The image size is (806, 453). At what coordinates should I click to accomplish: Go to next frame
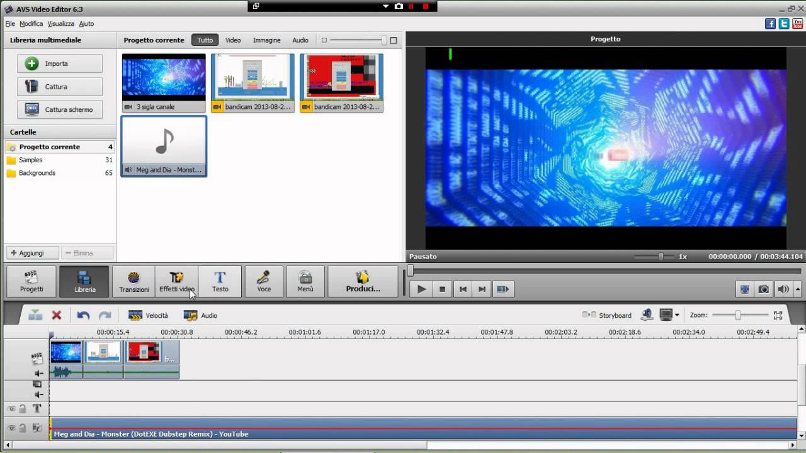[482, 289]
